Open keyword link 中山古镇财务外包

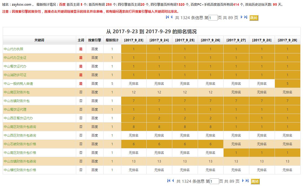(x=17, y=101)
